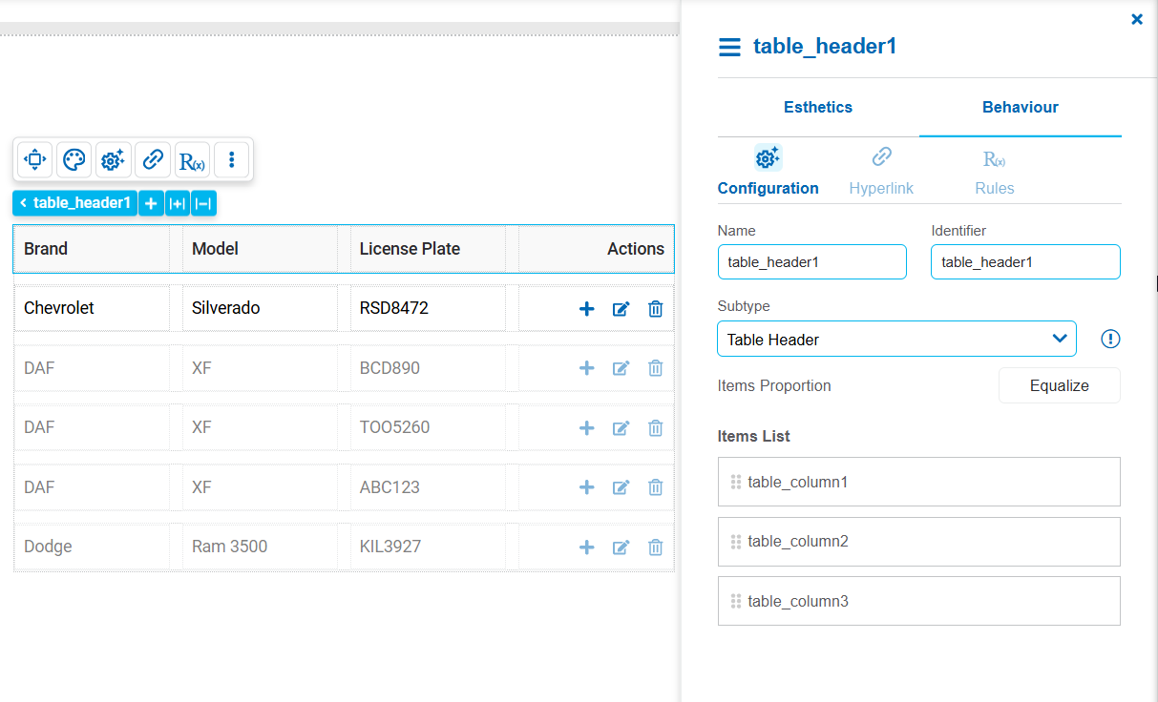Close the properties side panel
Image resolution: width=1158 pixels, height=702 pixels.
[x=1137, y=19]
